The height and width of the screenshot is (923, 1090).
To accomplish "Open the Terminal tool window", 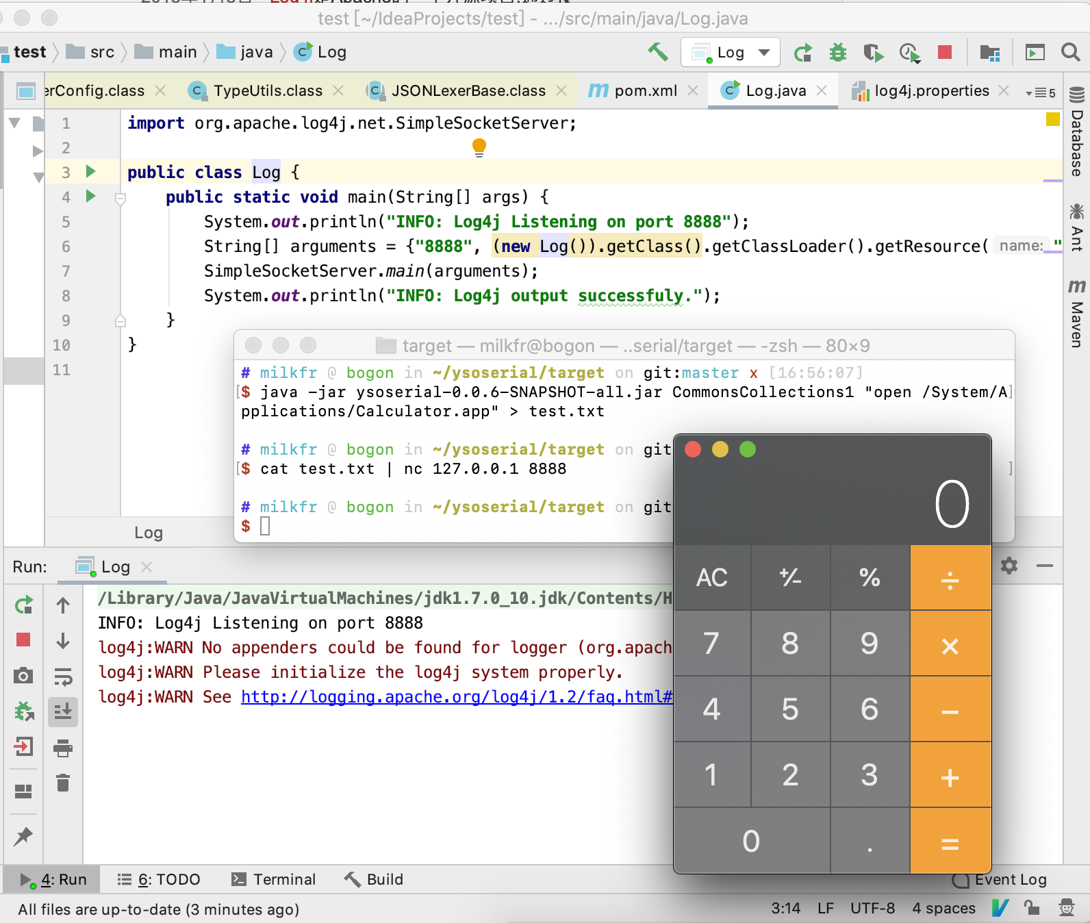I will pos(274,879).
